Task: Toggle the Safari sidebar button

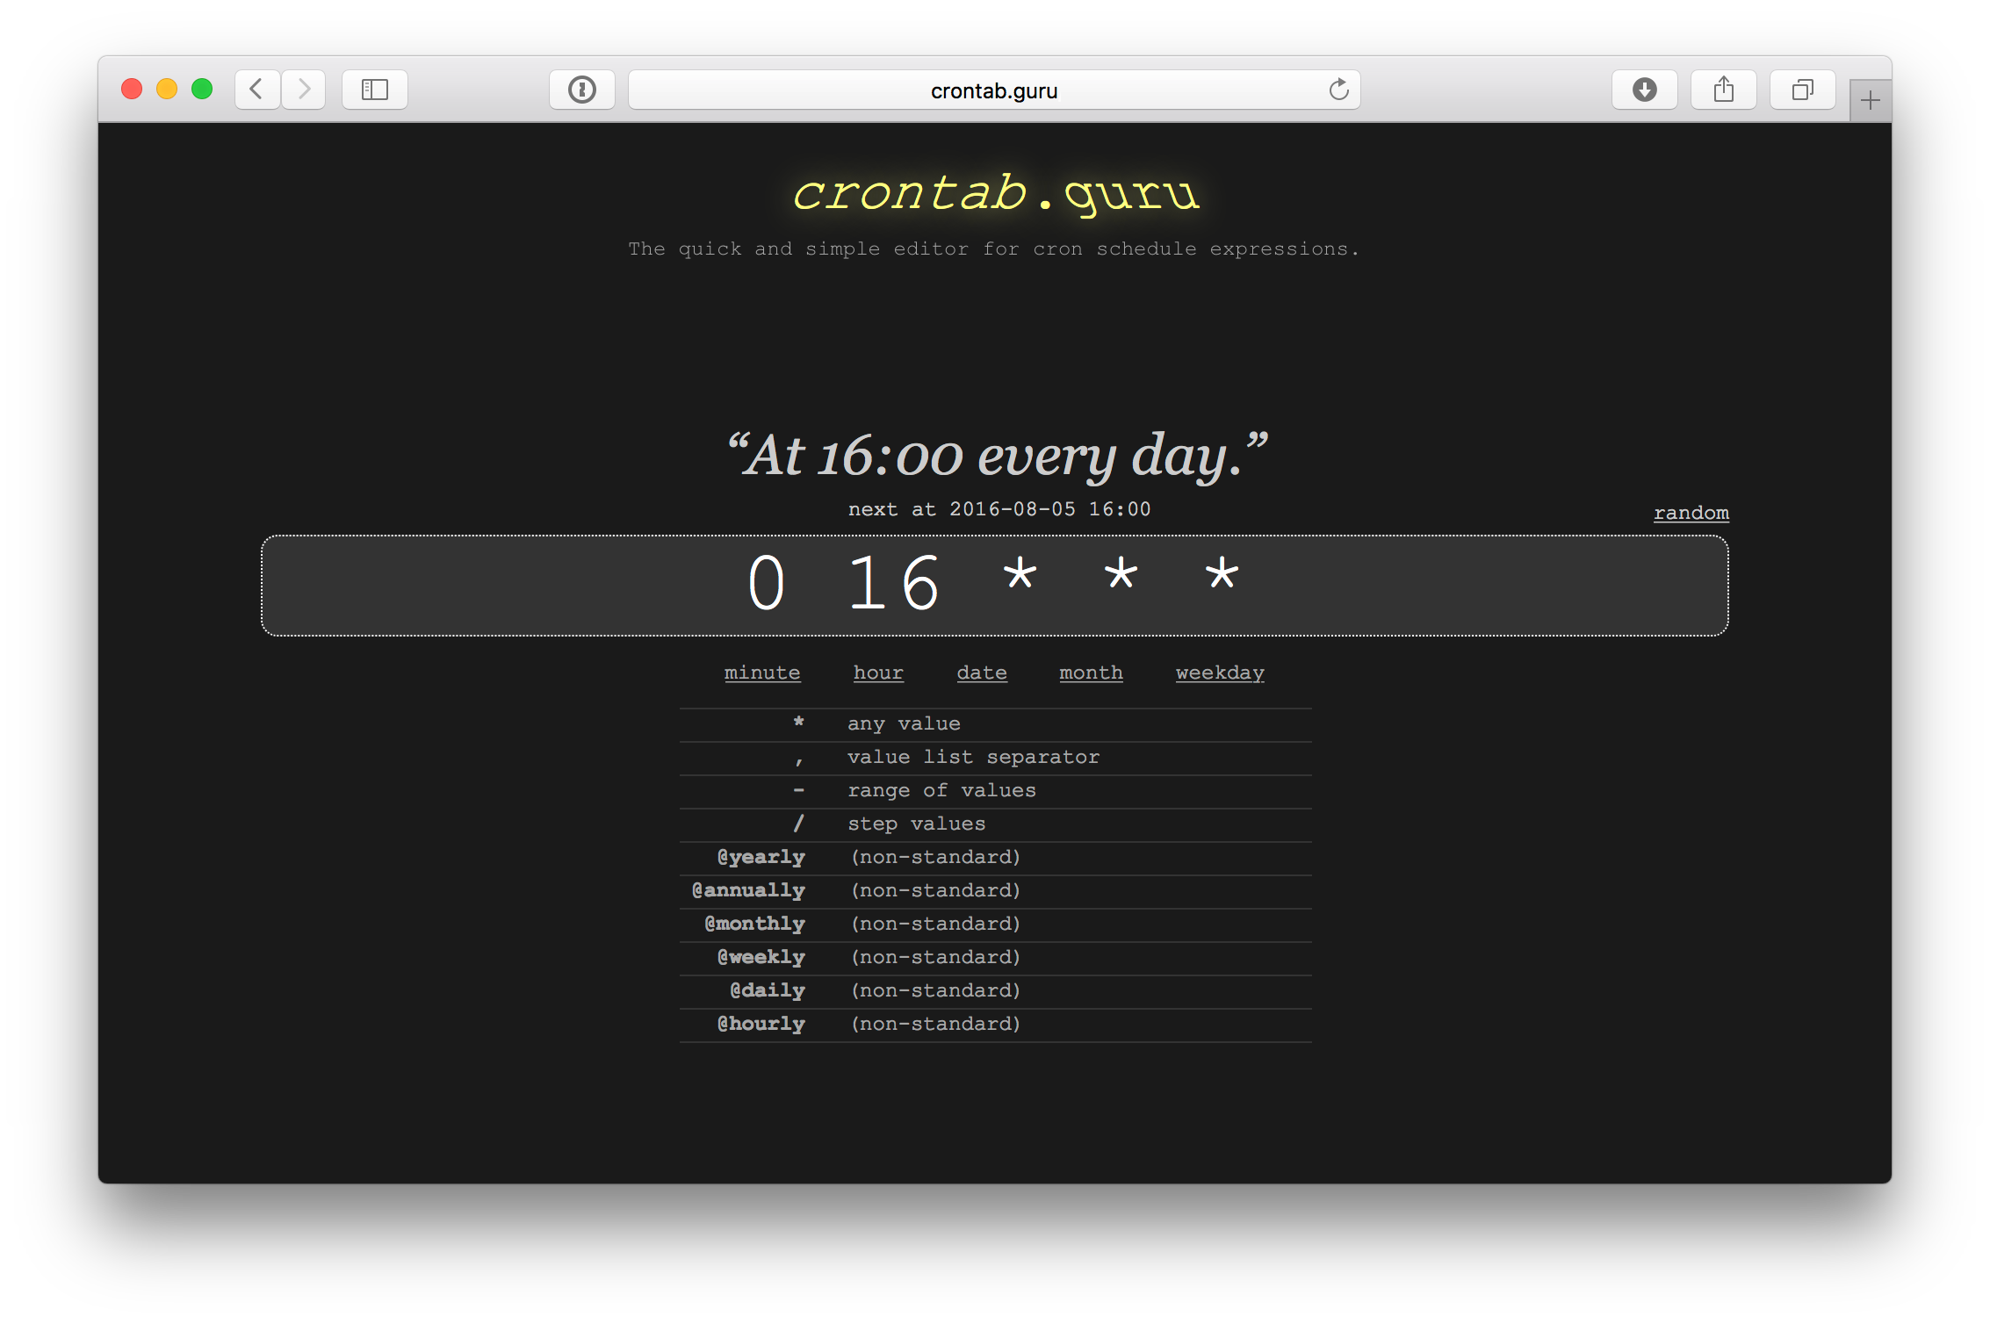Action: [x=375, y=90]
